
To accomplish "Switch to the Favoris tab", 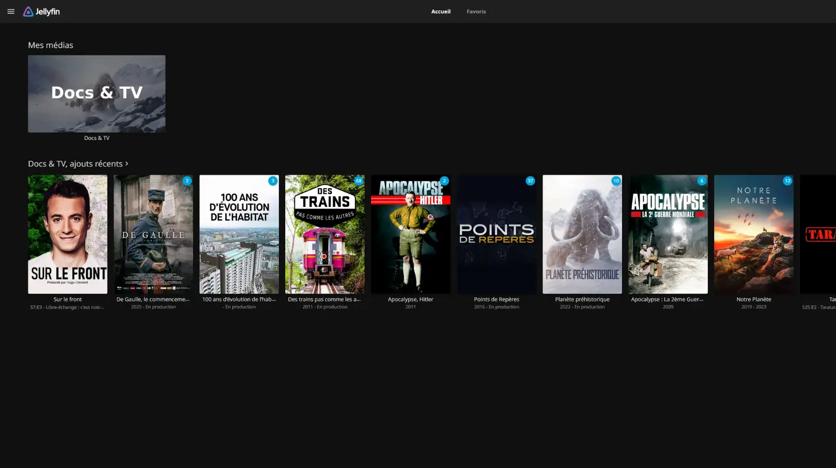I will 476,11.
